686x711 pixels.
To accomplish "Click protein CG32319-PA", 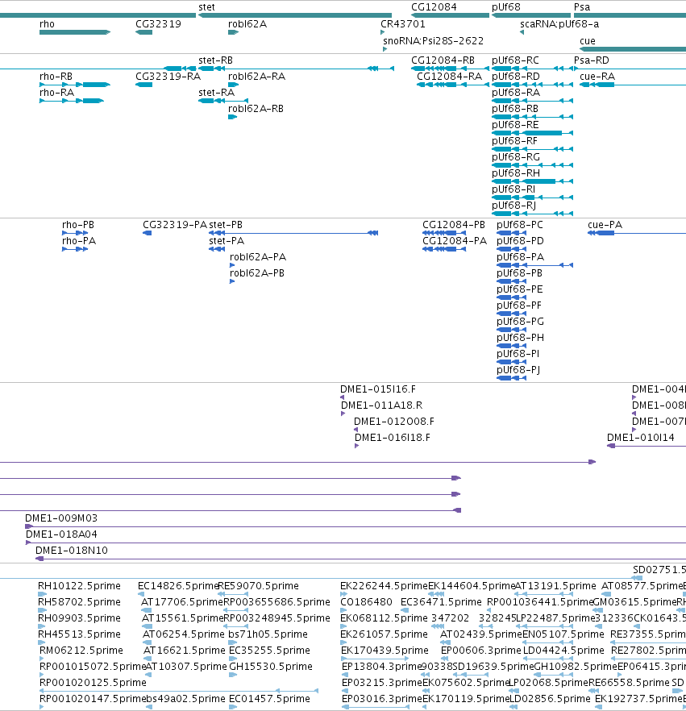I will click(147, 233).
